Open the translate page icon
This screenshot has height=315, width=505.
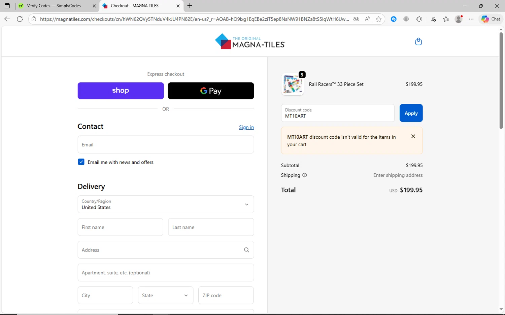356,19
